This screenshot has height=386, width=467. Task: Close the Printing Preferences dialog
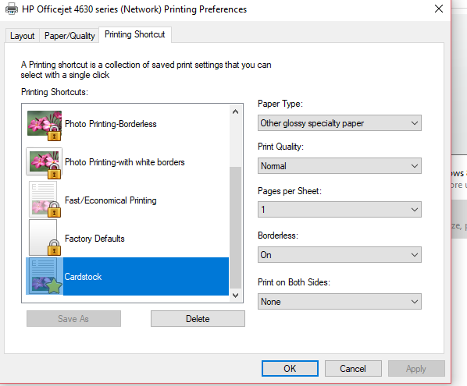[439, 9]
